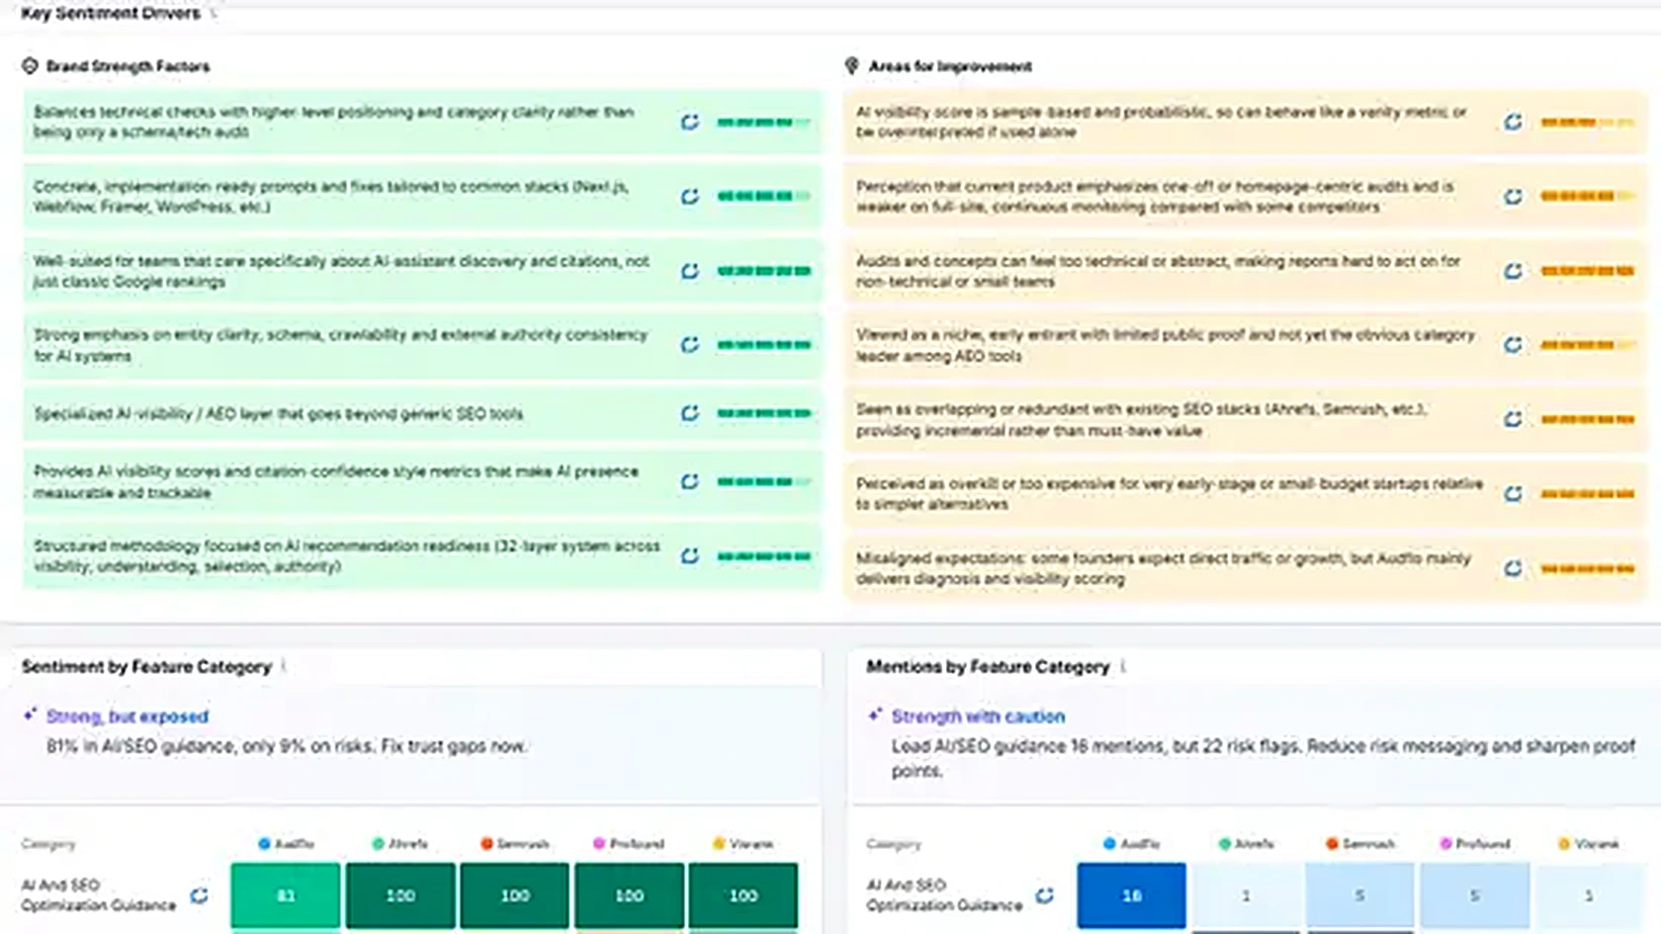Click Vizane sentiment cell showing 100
Image resolution: width=1661 pixels, height=934 pixels.
pyautogui.click(x=743, y=895)
